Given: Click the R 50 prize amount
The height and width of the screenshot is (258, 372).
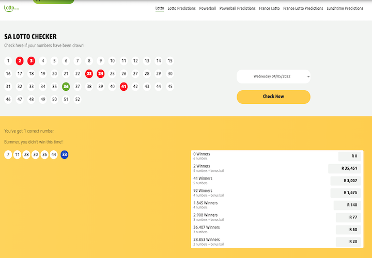Looking at the screenshot, I should [348, 230].
